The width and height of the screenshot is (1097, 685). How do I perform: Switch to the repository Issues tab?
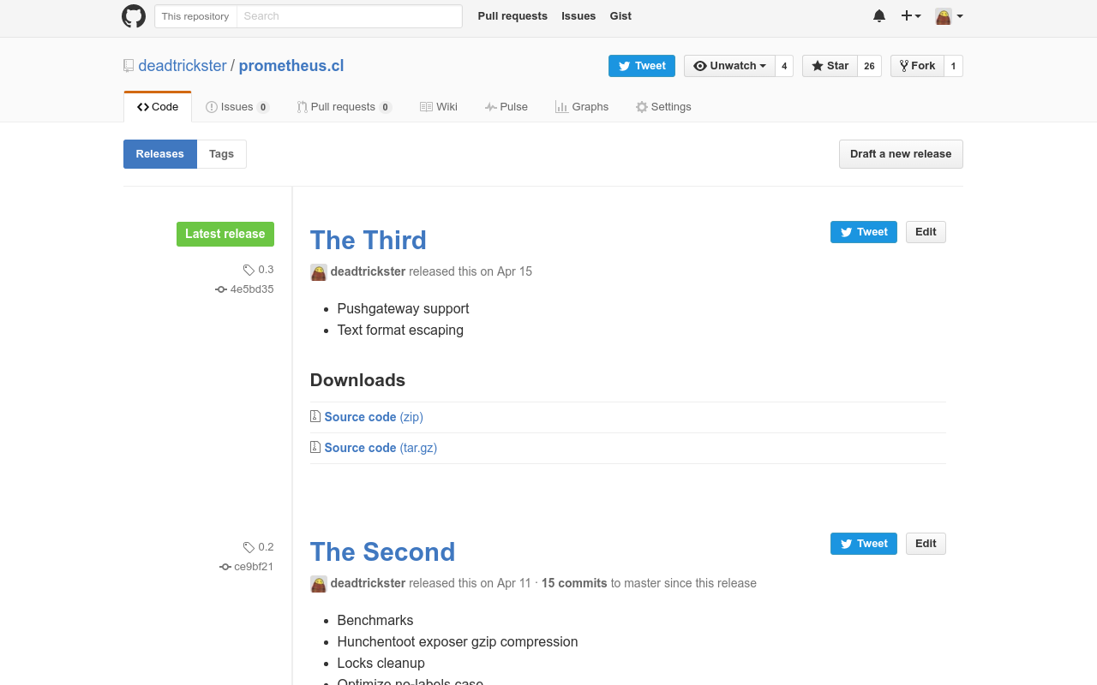click(x=237, y=107)
